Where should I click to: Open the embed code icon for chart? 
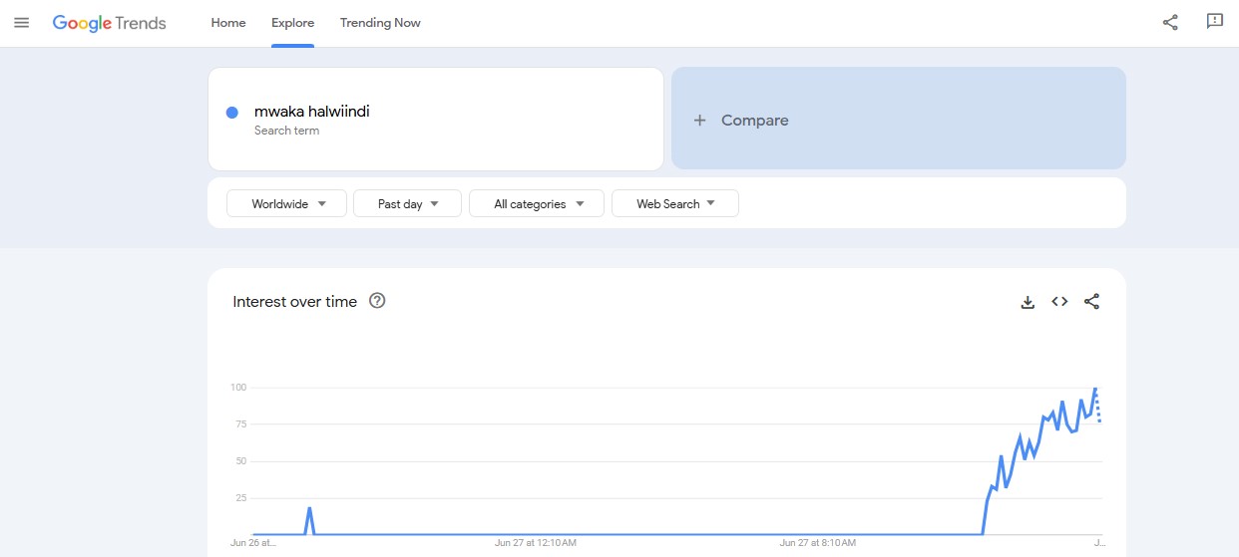tap(1059, 302)
